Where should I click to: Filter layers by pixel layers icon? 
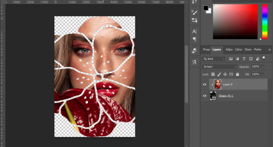[231, 59]
